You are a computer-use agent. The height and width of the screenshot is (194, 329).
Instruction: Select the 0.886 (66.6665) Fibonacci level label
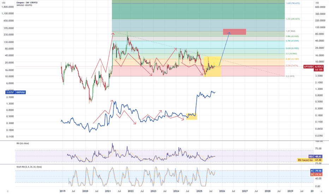[292, 36]
